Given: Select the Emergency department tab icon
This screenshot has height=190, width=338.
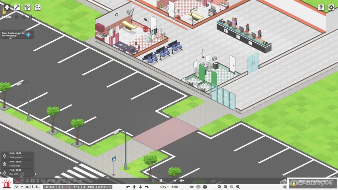Looking at the screenshot, I should tap(17, 181).
